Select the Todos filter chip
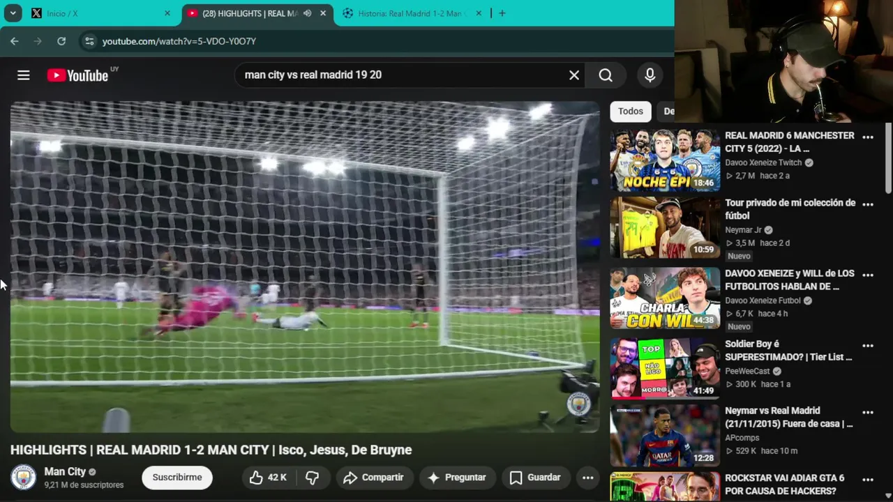The height and width of the screenshot is (502, 893). tap(631, 112)
